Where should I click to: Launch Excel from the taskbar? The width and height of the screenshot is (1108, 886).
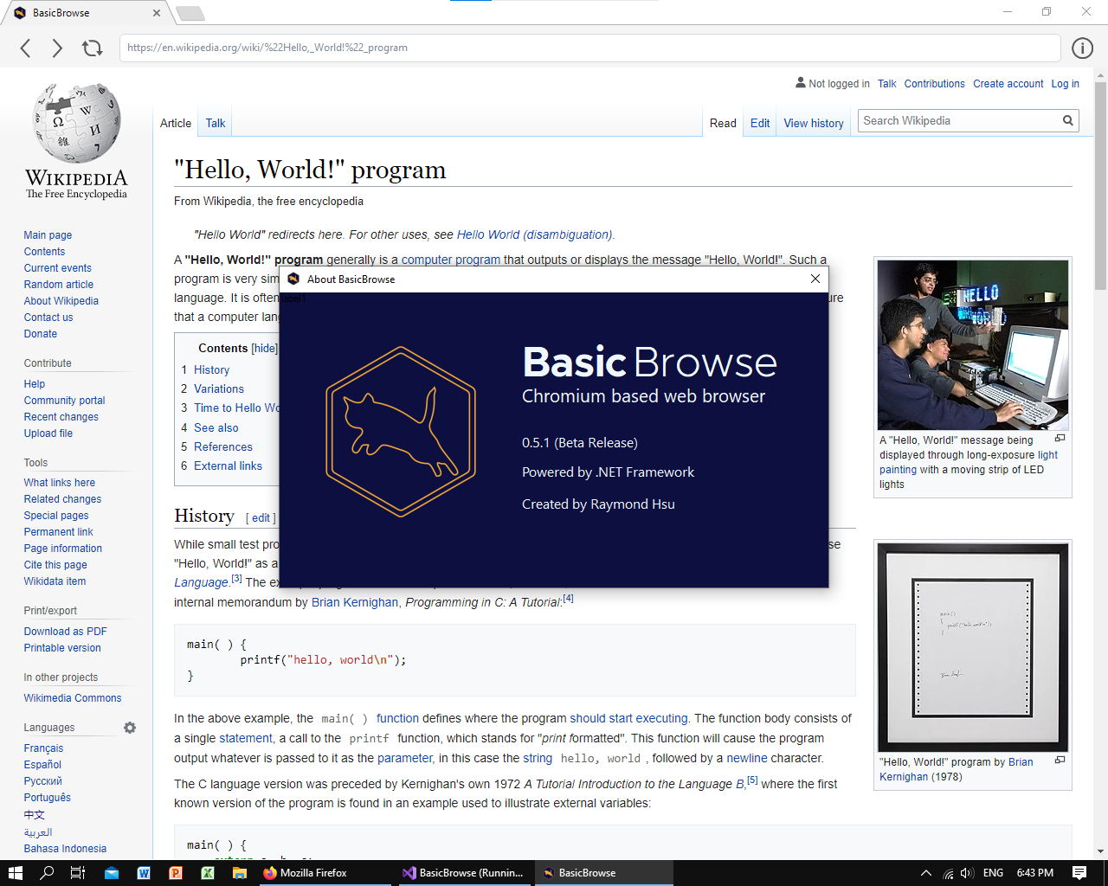point(208,873)
